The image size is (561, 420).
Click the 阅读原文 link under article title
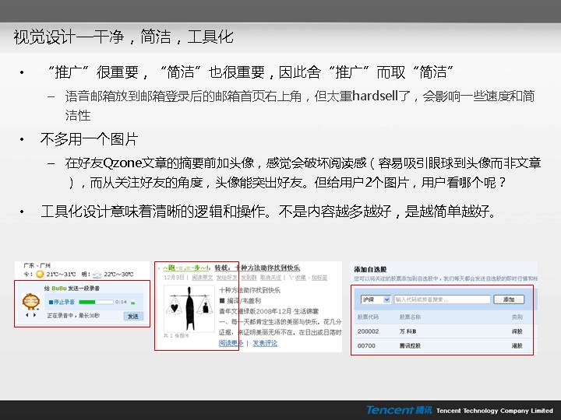(x=203, y=277)
